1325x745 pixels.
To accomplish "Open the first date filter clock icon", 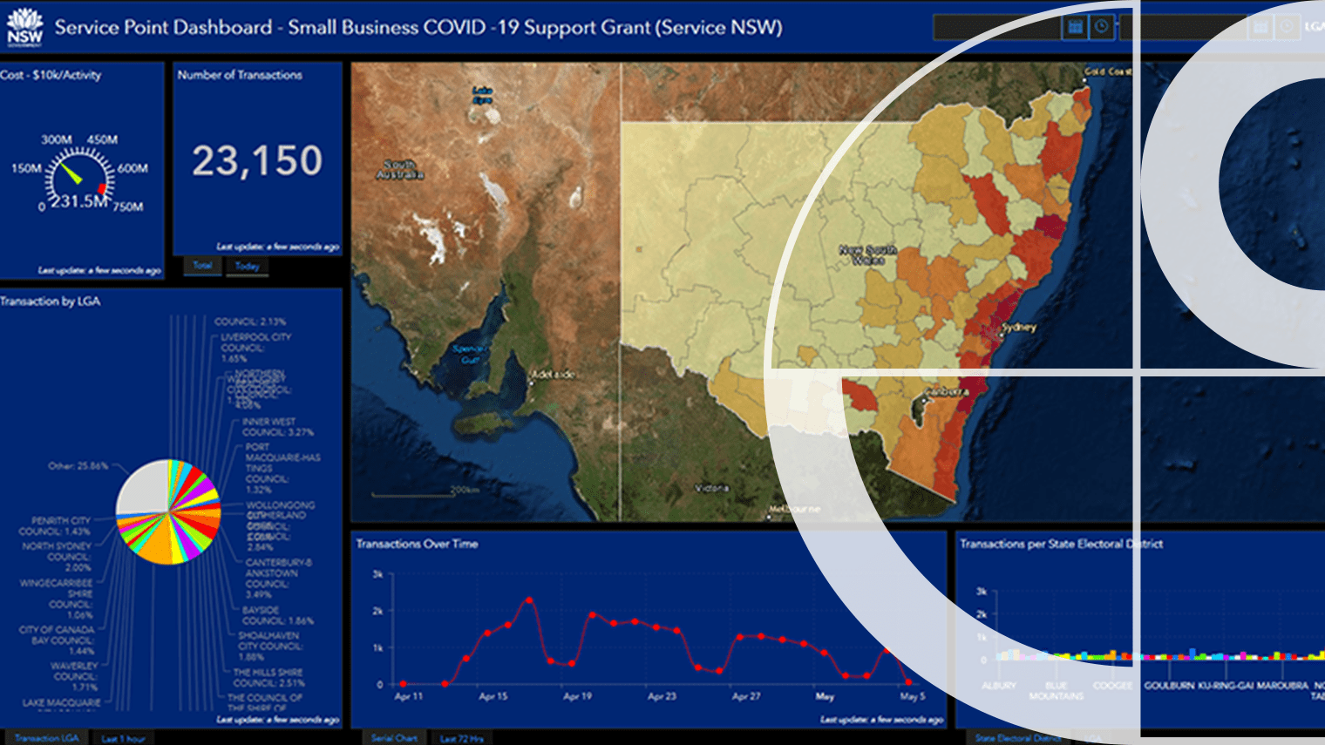I will pos(1102,27).
